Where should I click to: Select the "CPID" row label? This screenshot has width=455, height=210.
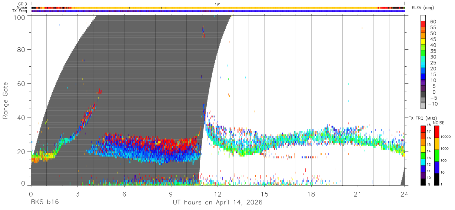pyautogui.click(x=23, y=4)
